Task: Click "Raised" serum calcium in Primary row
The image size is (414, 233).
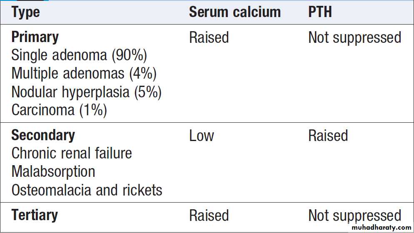Action: click(x=209, y=37)
